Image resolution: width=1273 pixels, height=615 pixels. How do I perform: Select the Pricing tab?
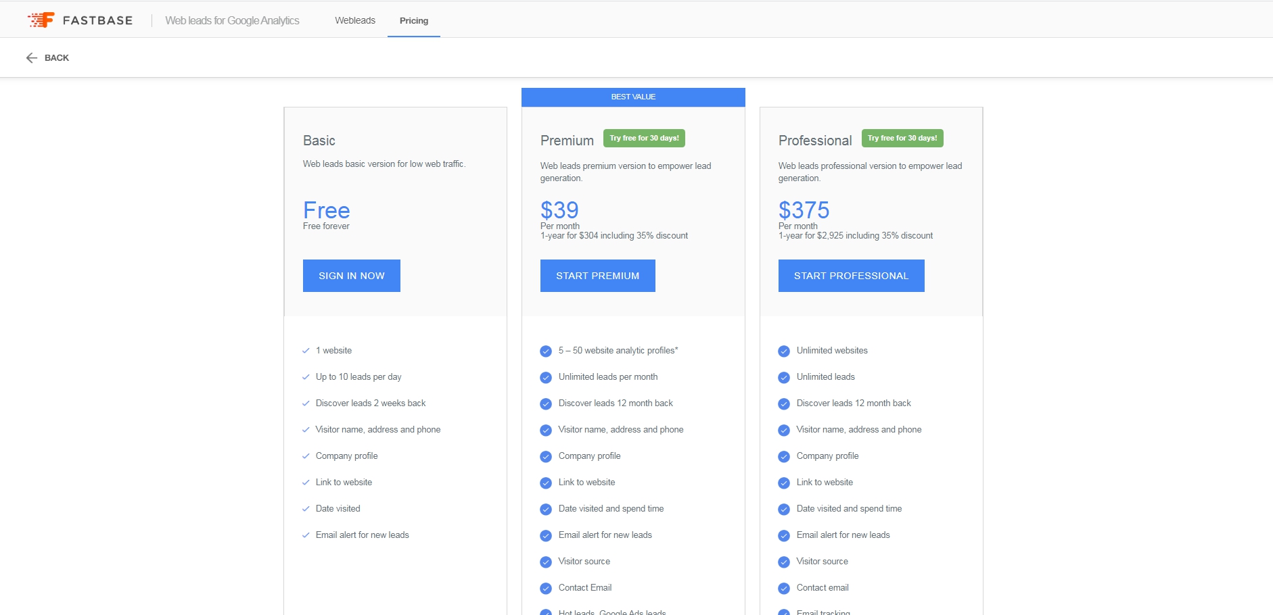tap(414, 20)
